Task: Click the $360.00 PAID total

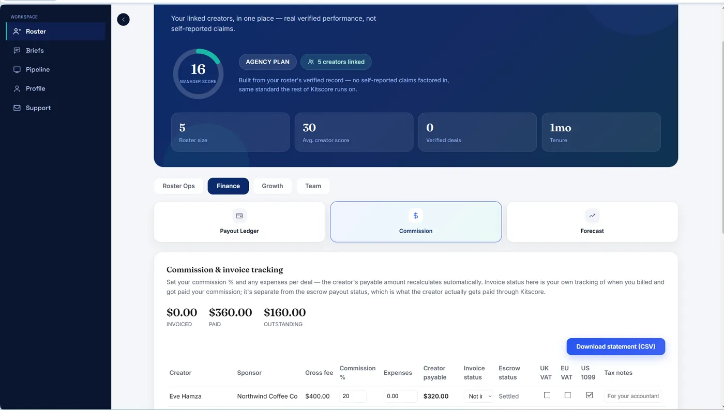Action: coord(230,316)
